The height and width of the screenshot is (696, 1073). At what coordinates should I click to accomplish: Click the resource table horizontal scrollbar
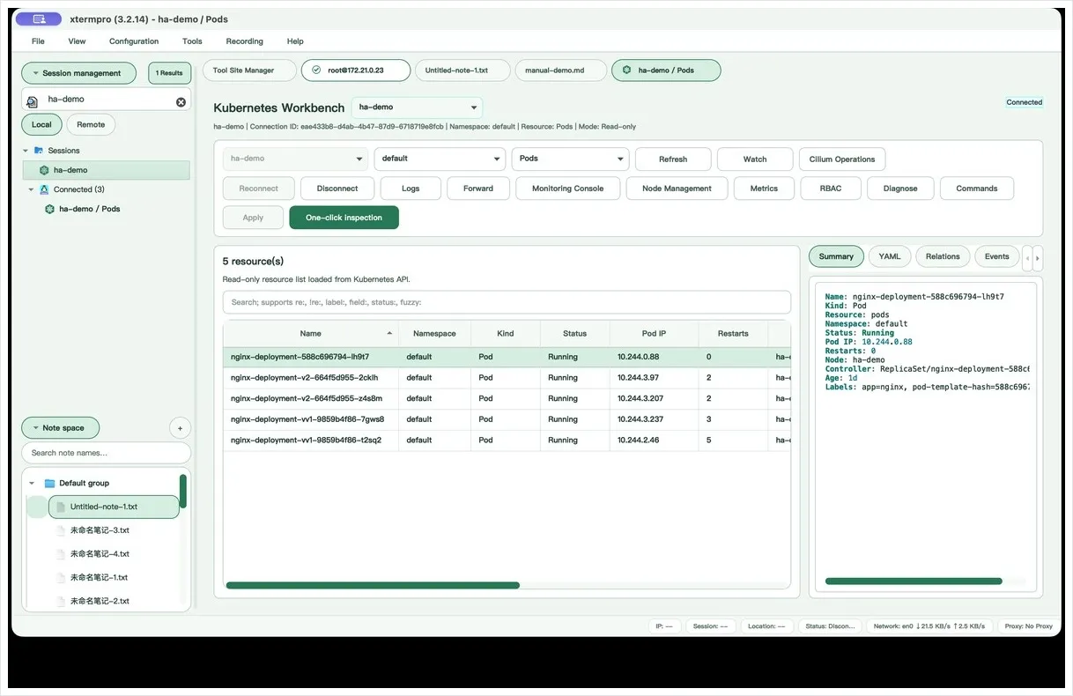[x=373, y=585]
